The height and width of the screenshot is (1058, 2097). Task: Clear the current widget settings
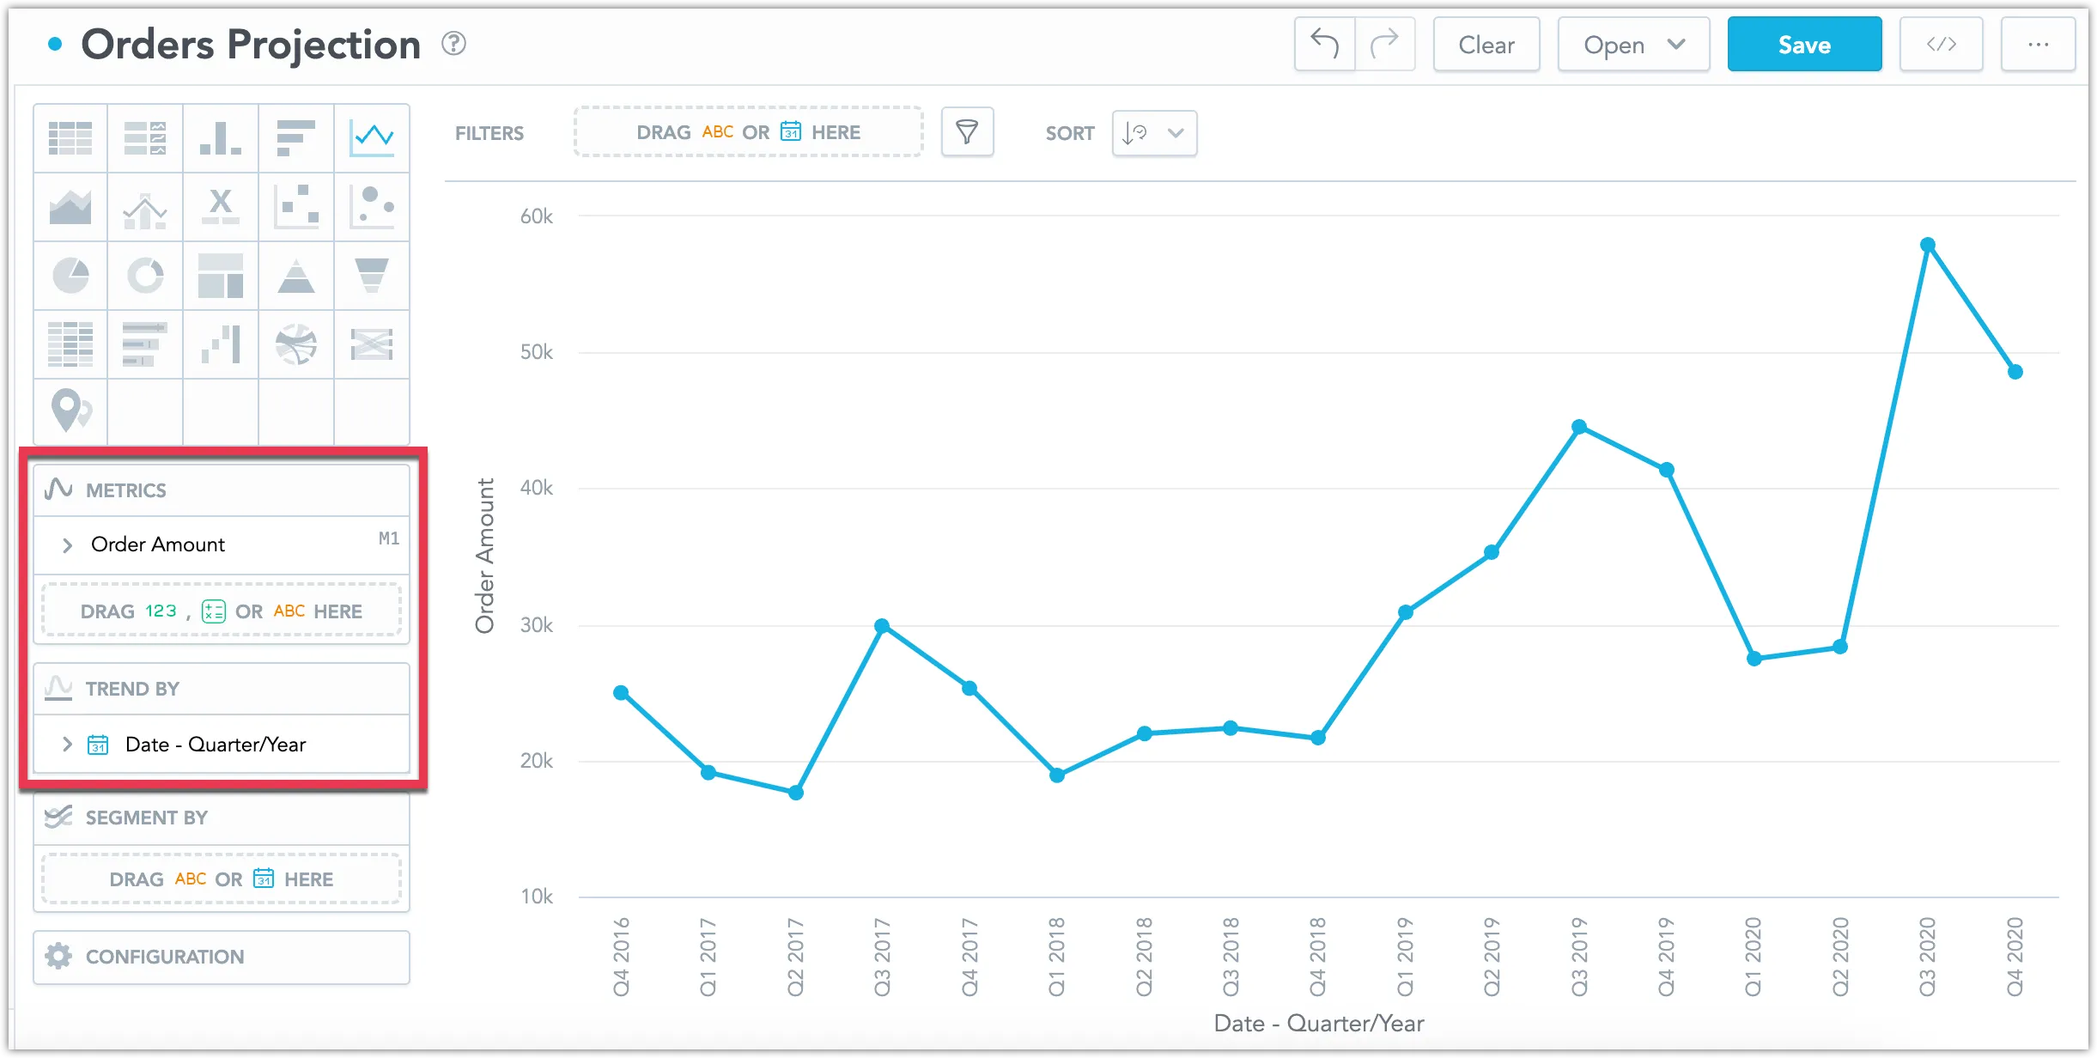[x=1486, y=44]
